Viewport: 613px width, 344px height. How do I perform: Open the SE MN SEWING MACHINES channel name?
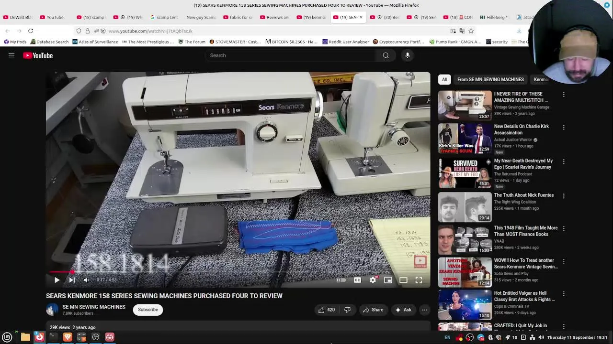pos(94,307)
